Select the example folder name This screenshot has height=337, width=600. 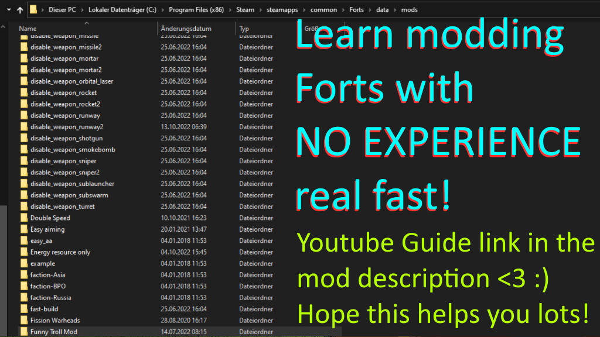pyautogui.click(x=42, y=264)
